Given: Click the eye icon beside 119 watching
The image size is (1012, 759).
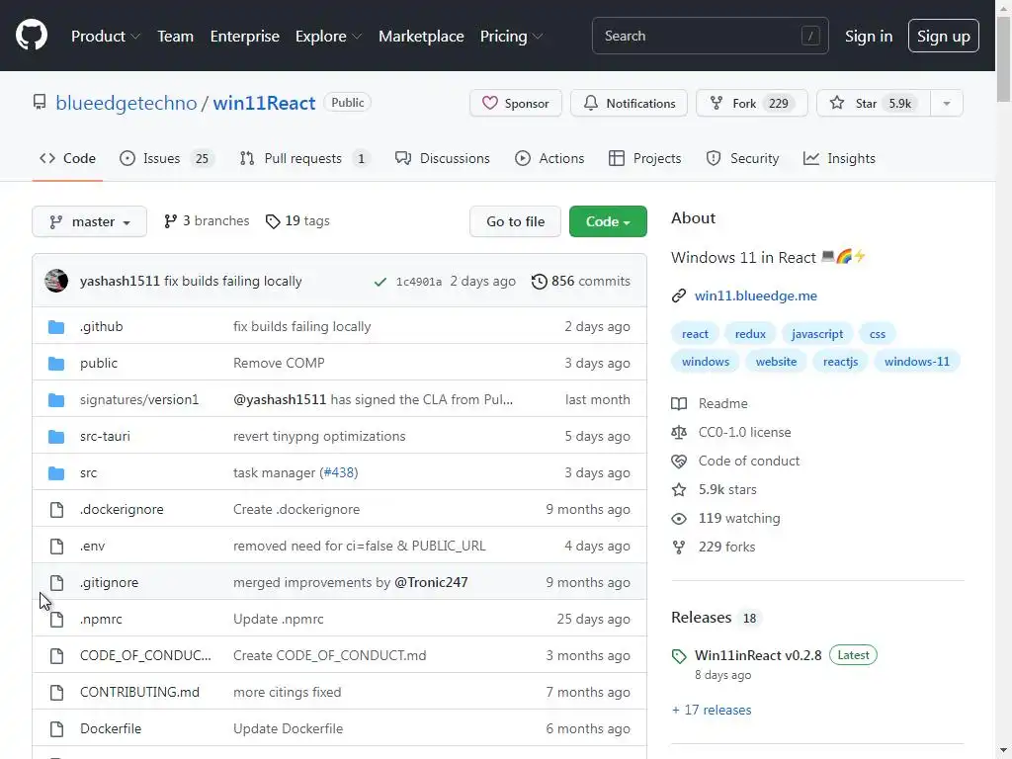Looking at the screenshot, I should (x=679, y=518).
